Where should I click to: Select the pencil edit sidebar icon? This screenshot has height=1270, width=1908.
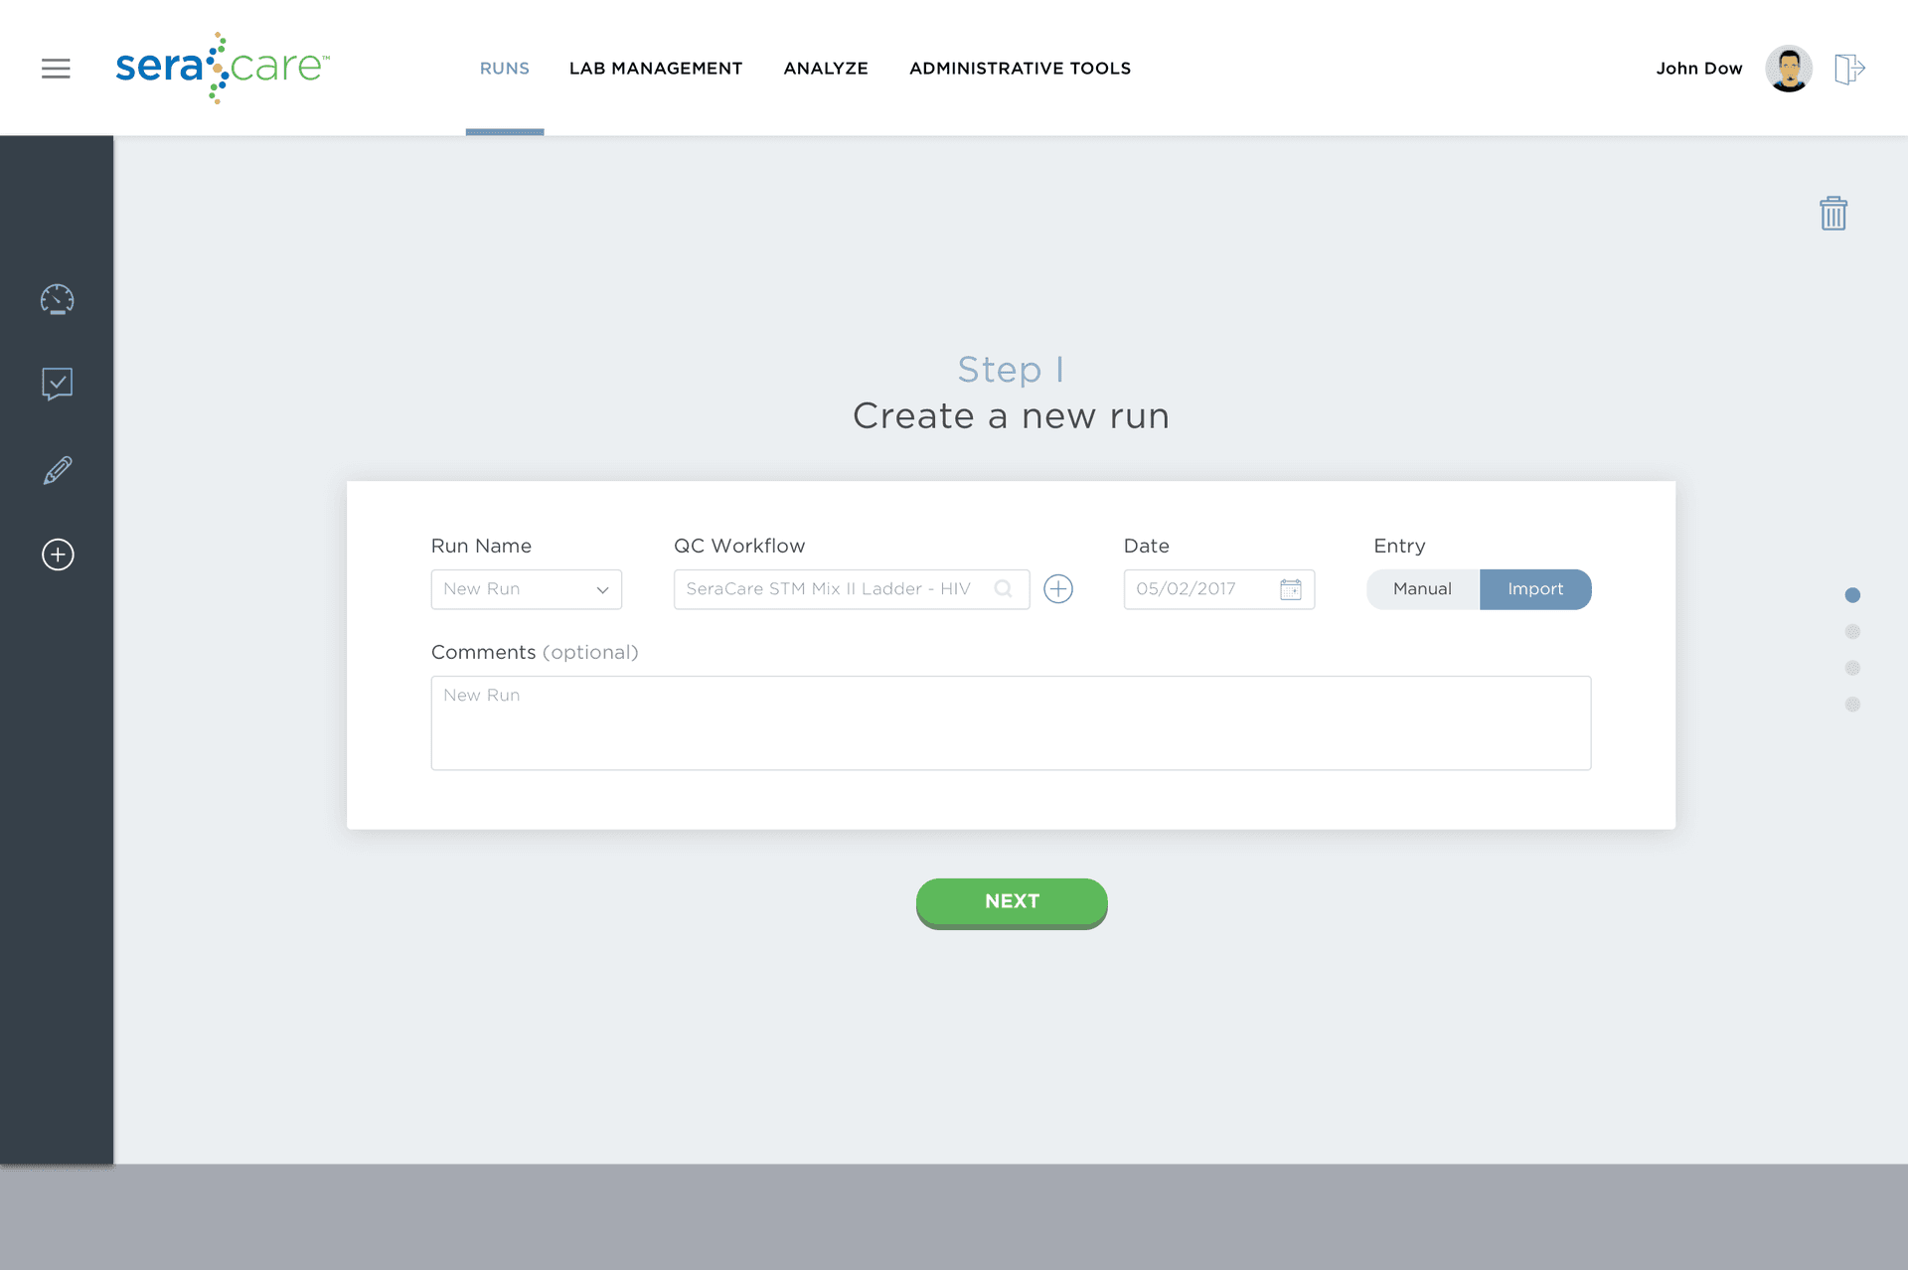click(x=58, y=470)
